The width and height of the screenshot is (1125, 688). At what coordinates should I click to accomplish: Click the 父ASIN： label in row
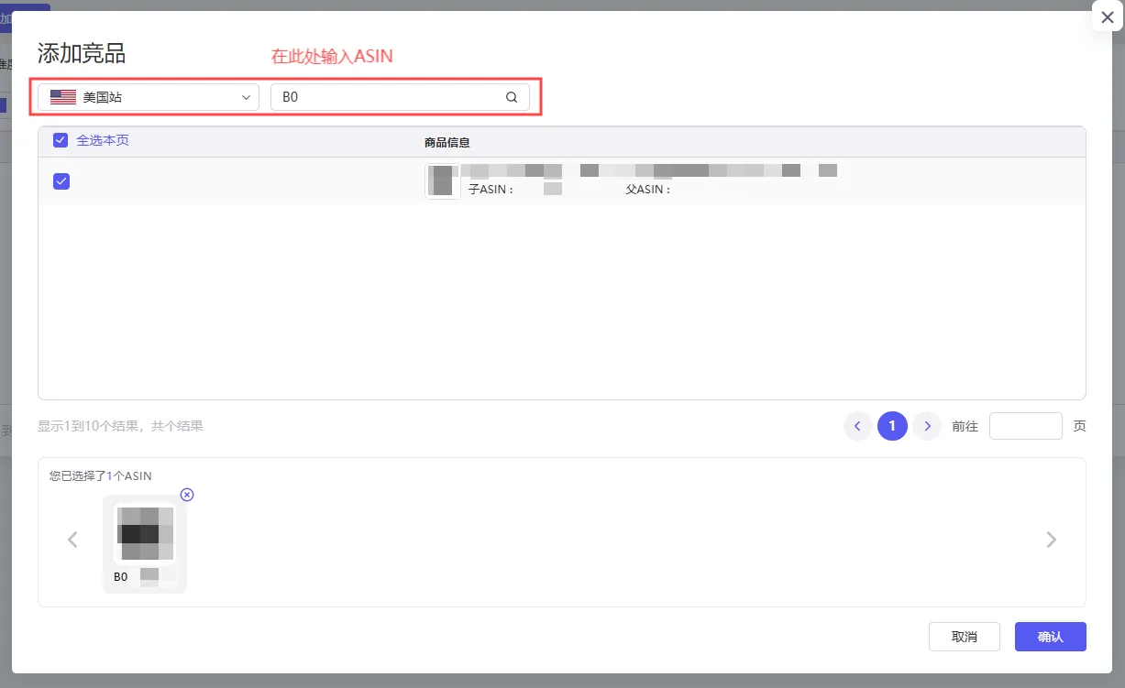pos(649,190)
